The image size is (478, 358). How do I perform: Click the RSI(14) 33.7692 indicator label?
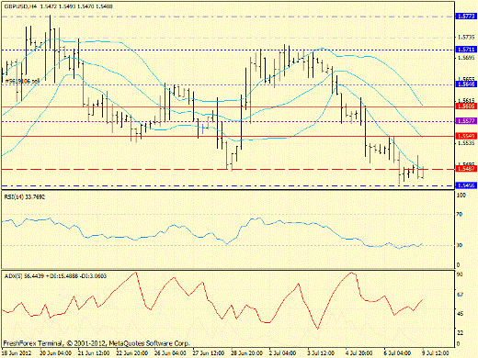point(25,197)
